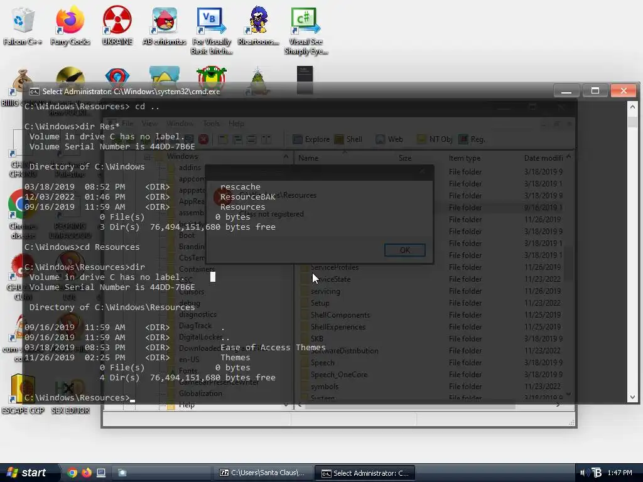This screenshot has width=643, height=482.
Task: Click the TB system tray icon
Action: point(597,473)
